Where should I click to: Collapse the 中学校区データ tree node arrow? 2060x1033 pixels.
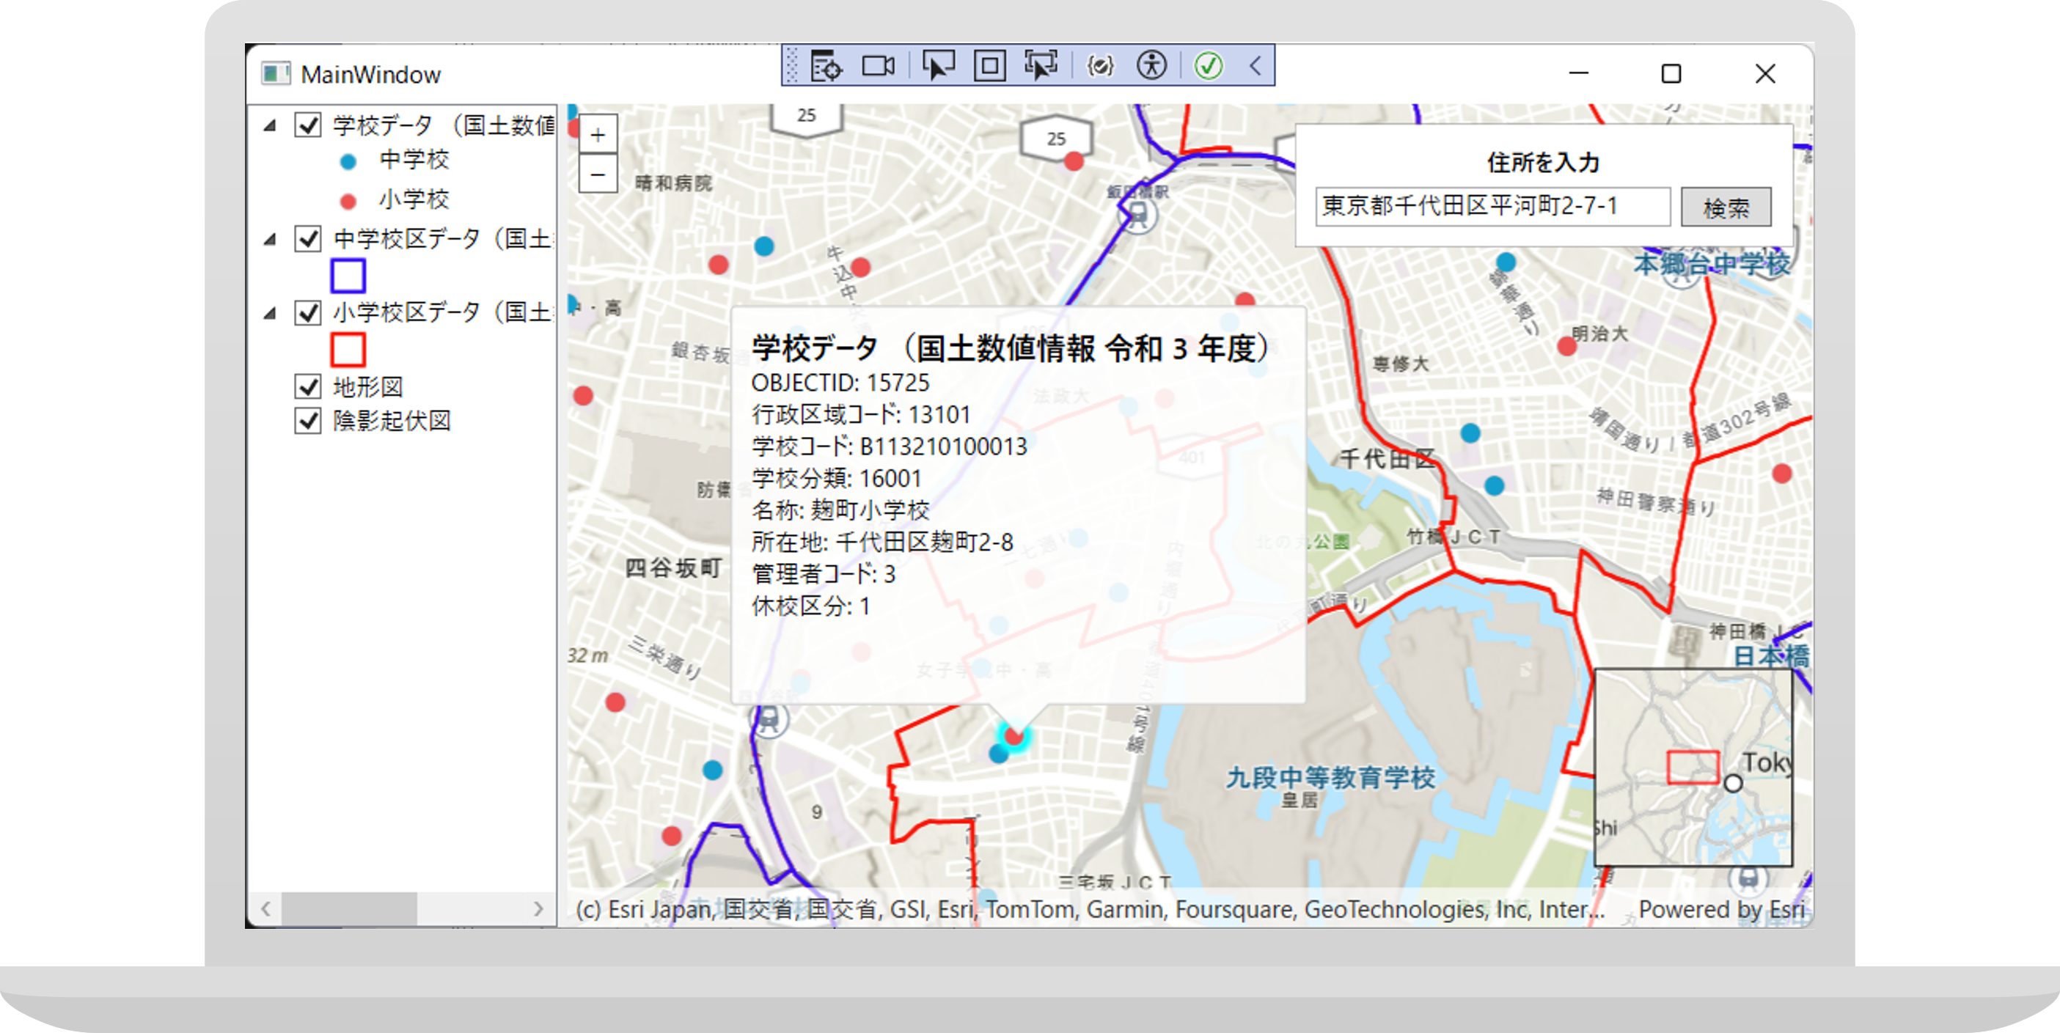(x=271, y=239)
